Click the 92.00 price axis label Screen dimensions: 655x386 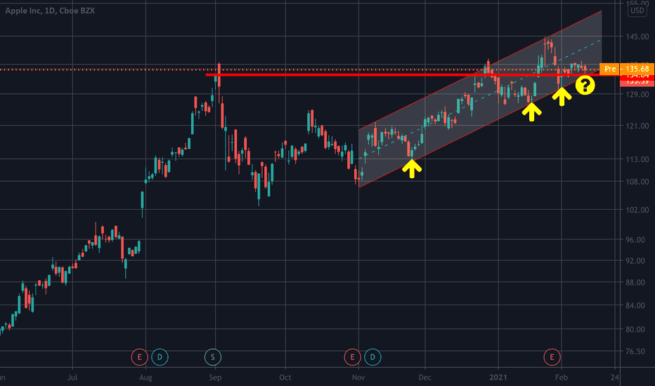[x=637, y=261]
